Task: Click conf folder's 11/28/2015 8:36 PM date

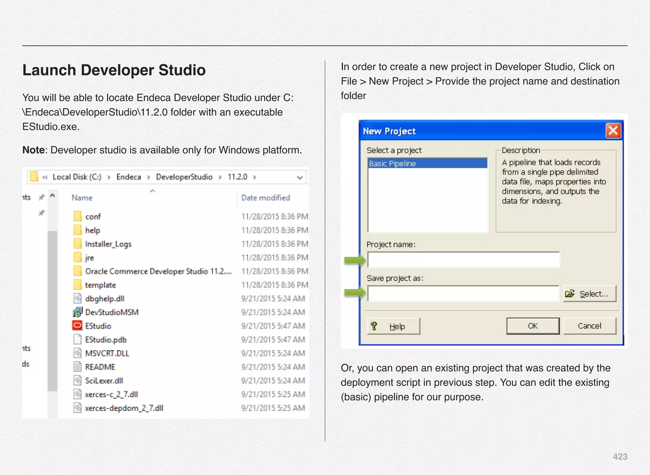Action: (275, 217)
